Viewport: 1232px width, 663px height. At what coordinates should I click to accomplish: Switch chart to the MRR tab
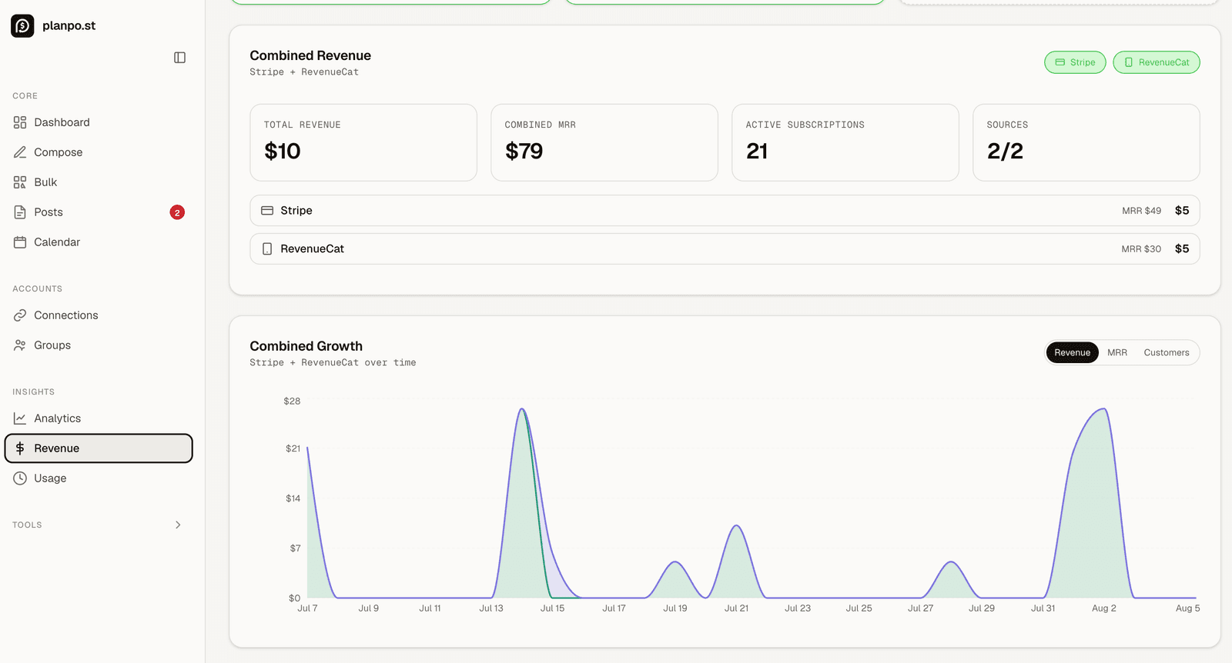tap(1117, 352)
